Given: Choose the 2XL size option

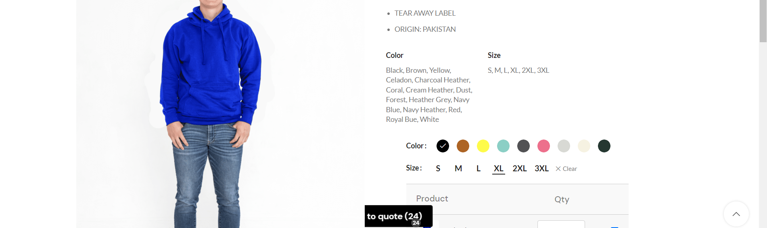Looking at the screenshot, I should (520, 168).
